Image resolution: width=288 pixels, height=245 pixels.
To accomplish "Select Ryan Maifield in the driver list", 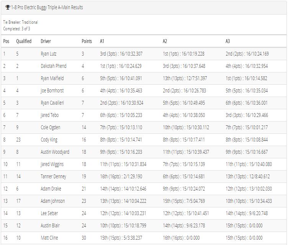I will pos(52,78).
